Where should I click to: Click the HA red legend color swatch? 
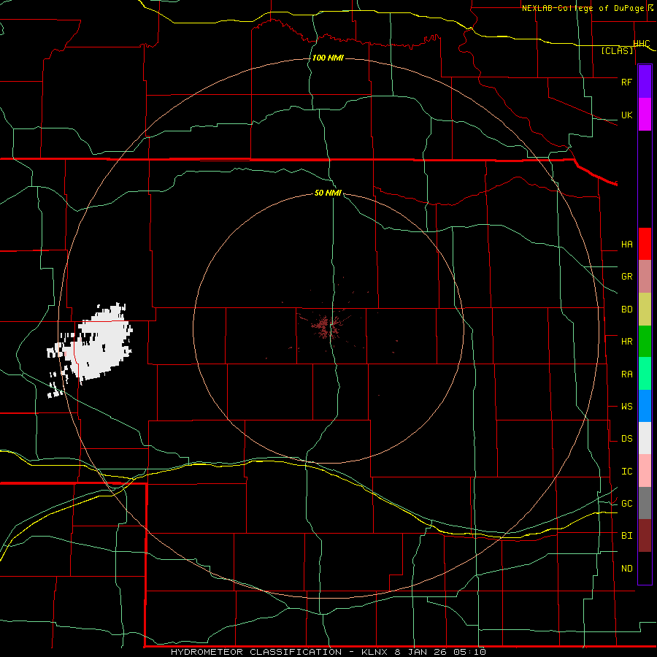(x=645, y=244)
